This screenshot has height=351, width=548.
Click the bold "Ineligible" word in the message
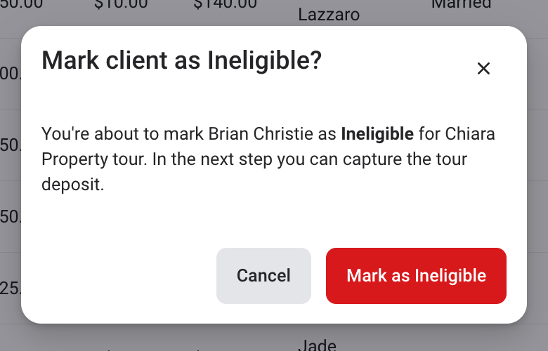tap(377, 133)
